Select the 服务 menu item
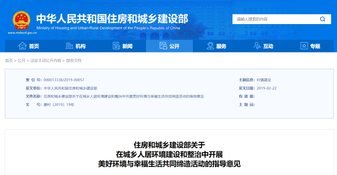The height and width of the screenshot is (175, 337). point(221,46)
